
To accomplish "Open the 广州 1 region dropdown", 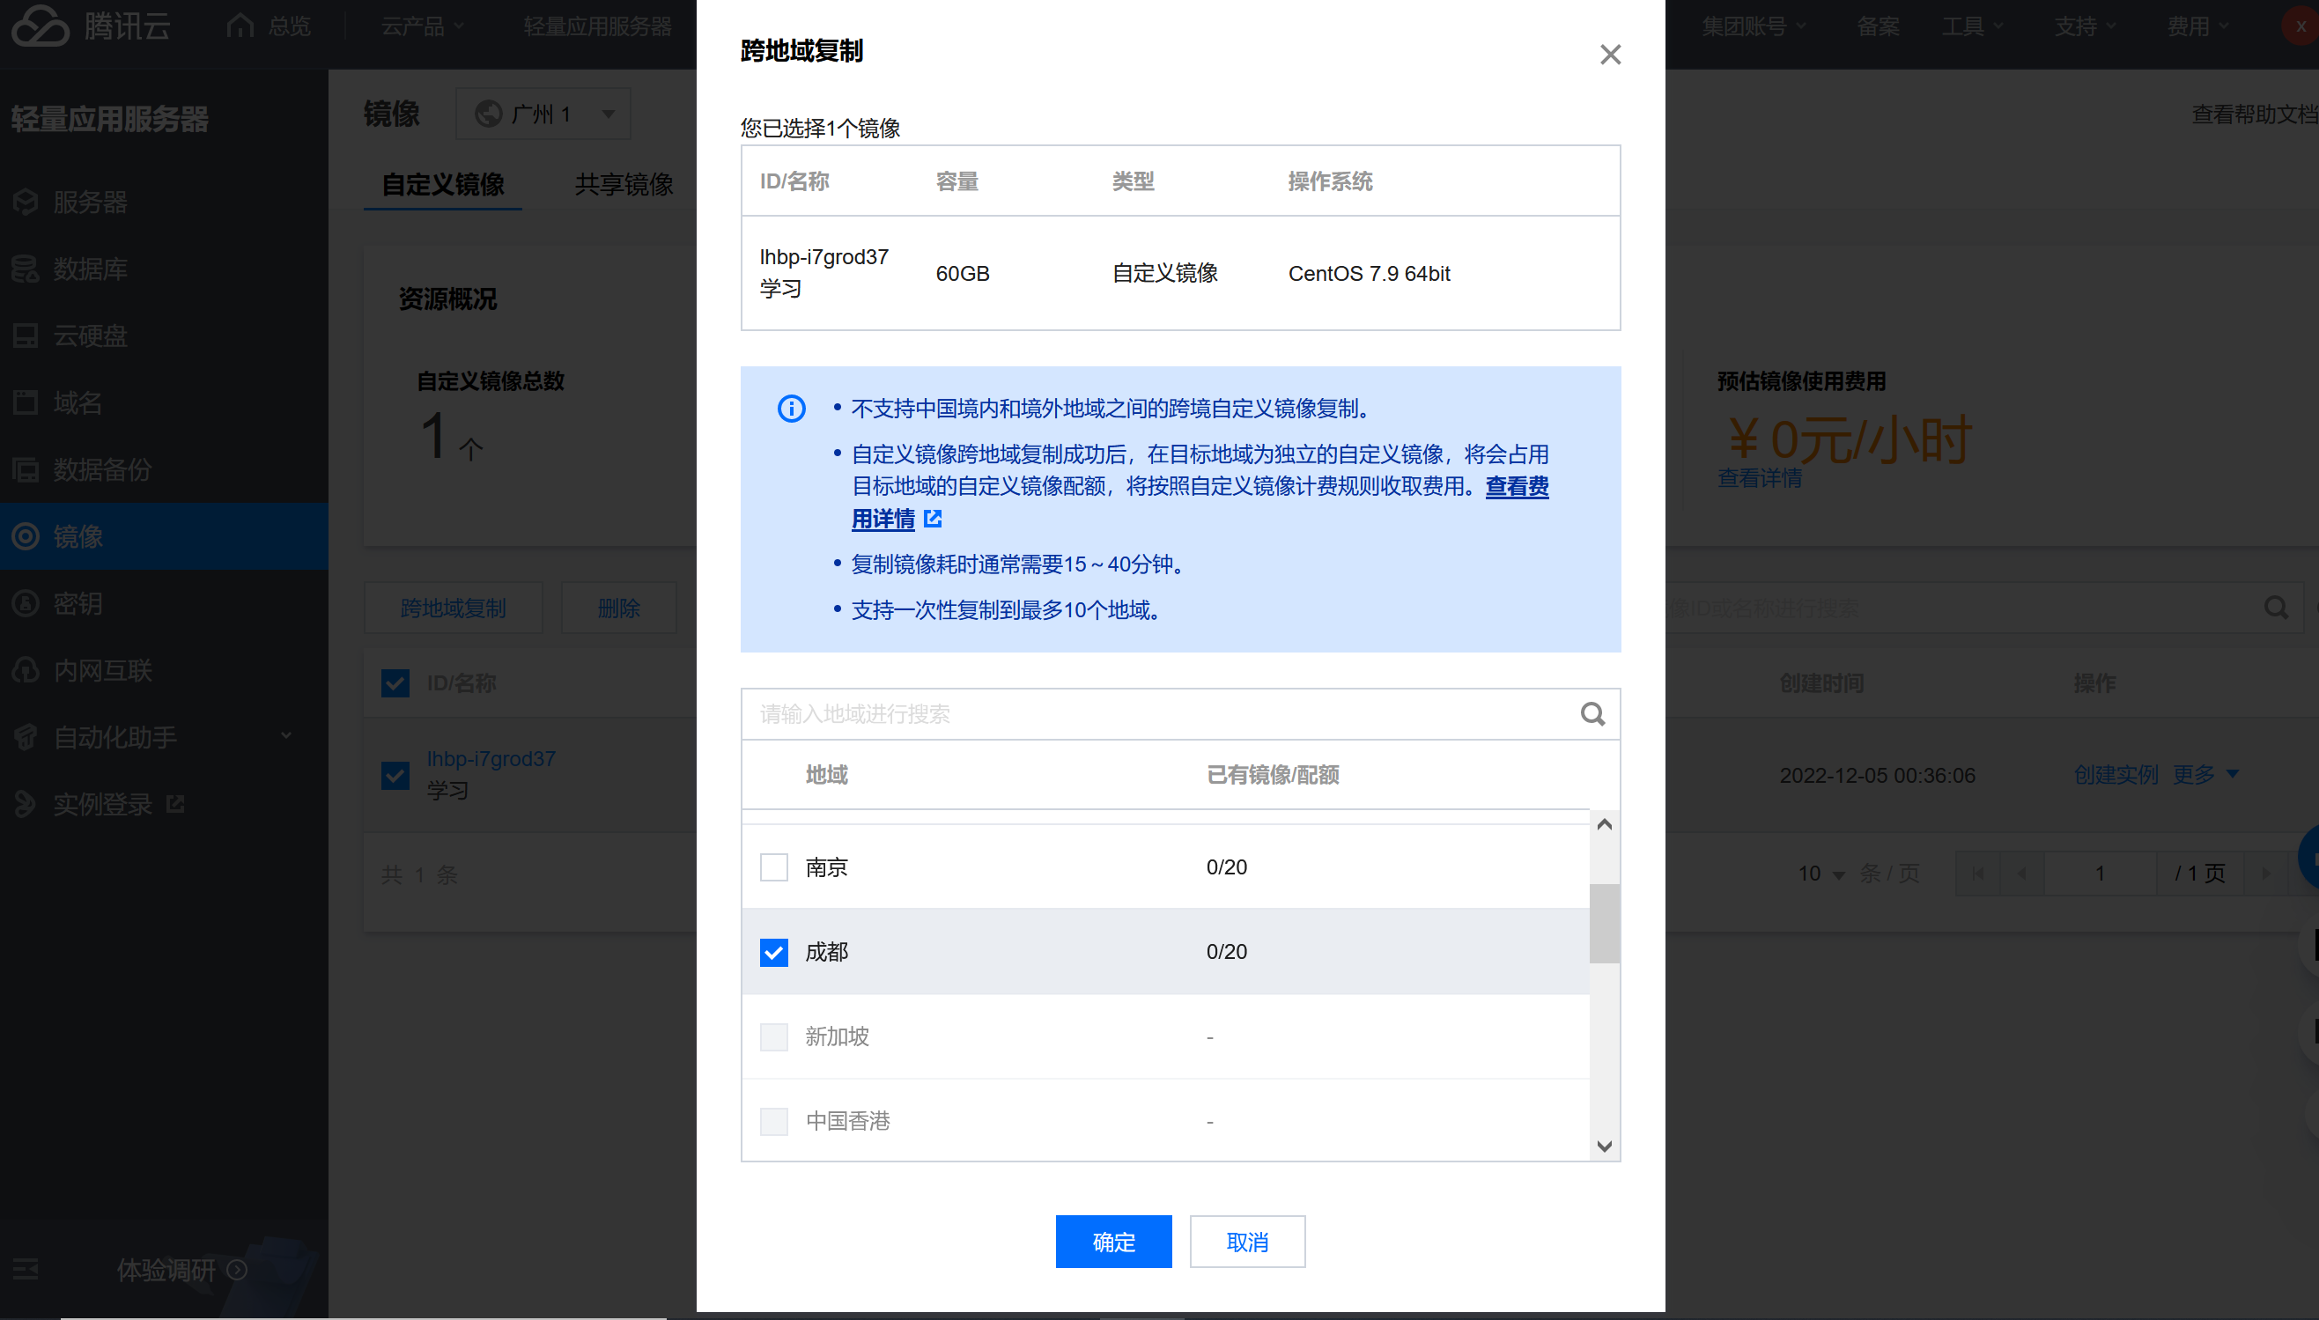I will pyautogui.click(x=543, y=114).
